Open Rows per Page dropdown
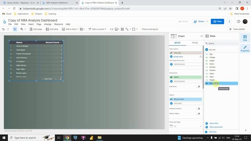251x141 pixels. coord(186,126)
